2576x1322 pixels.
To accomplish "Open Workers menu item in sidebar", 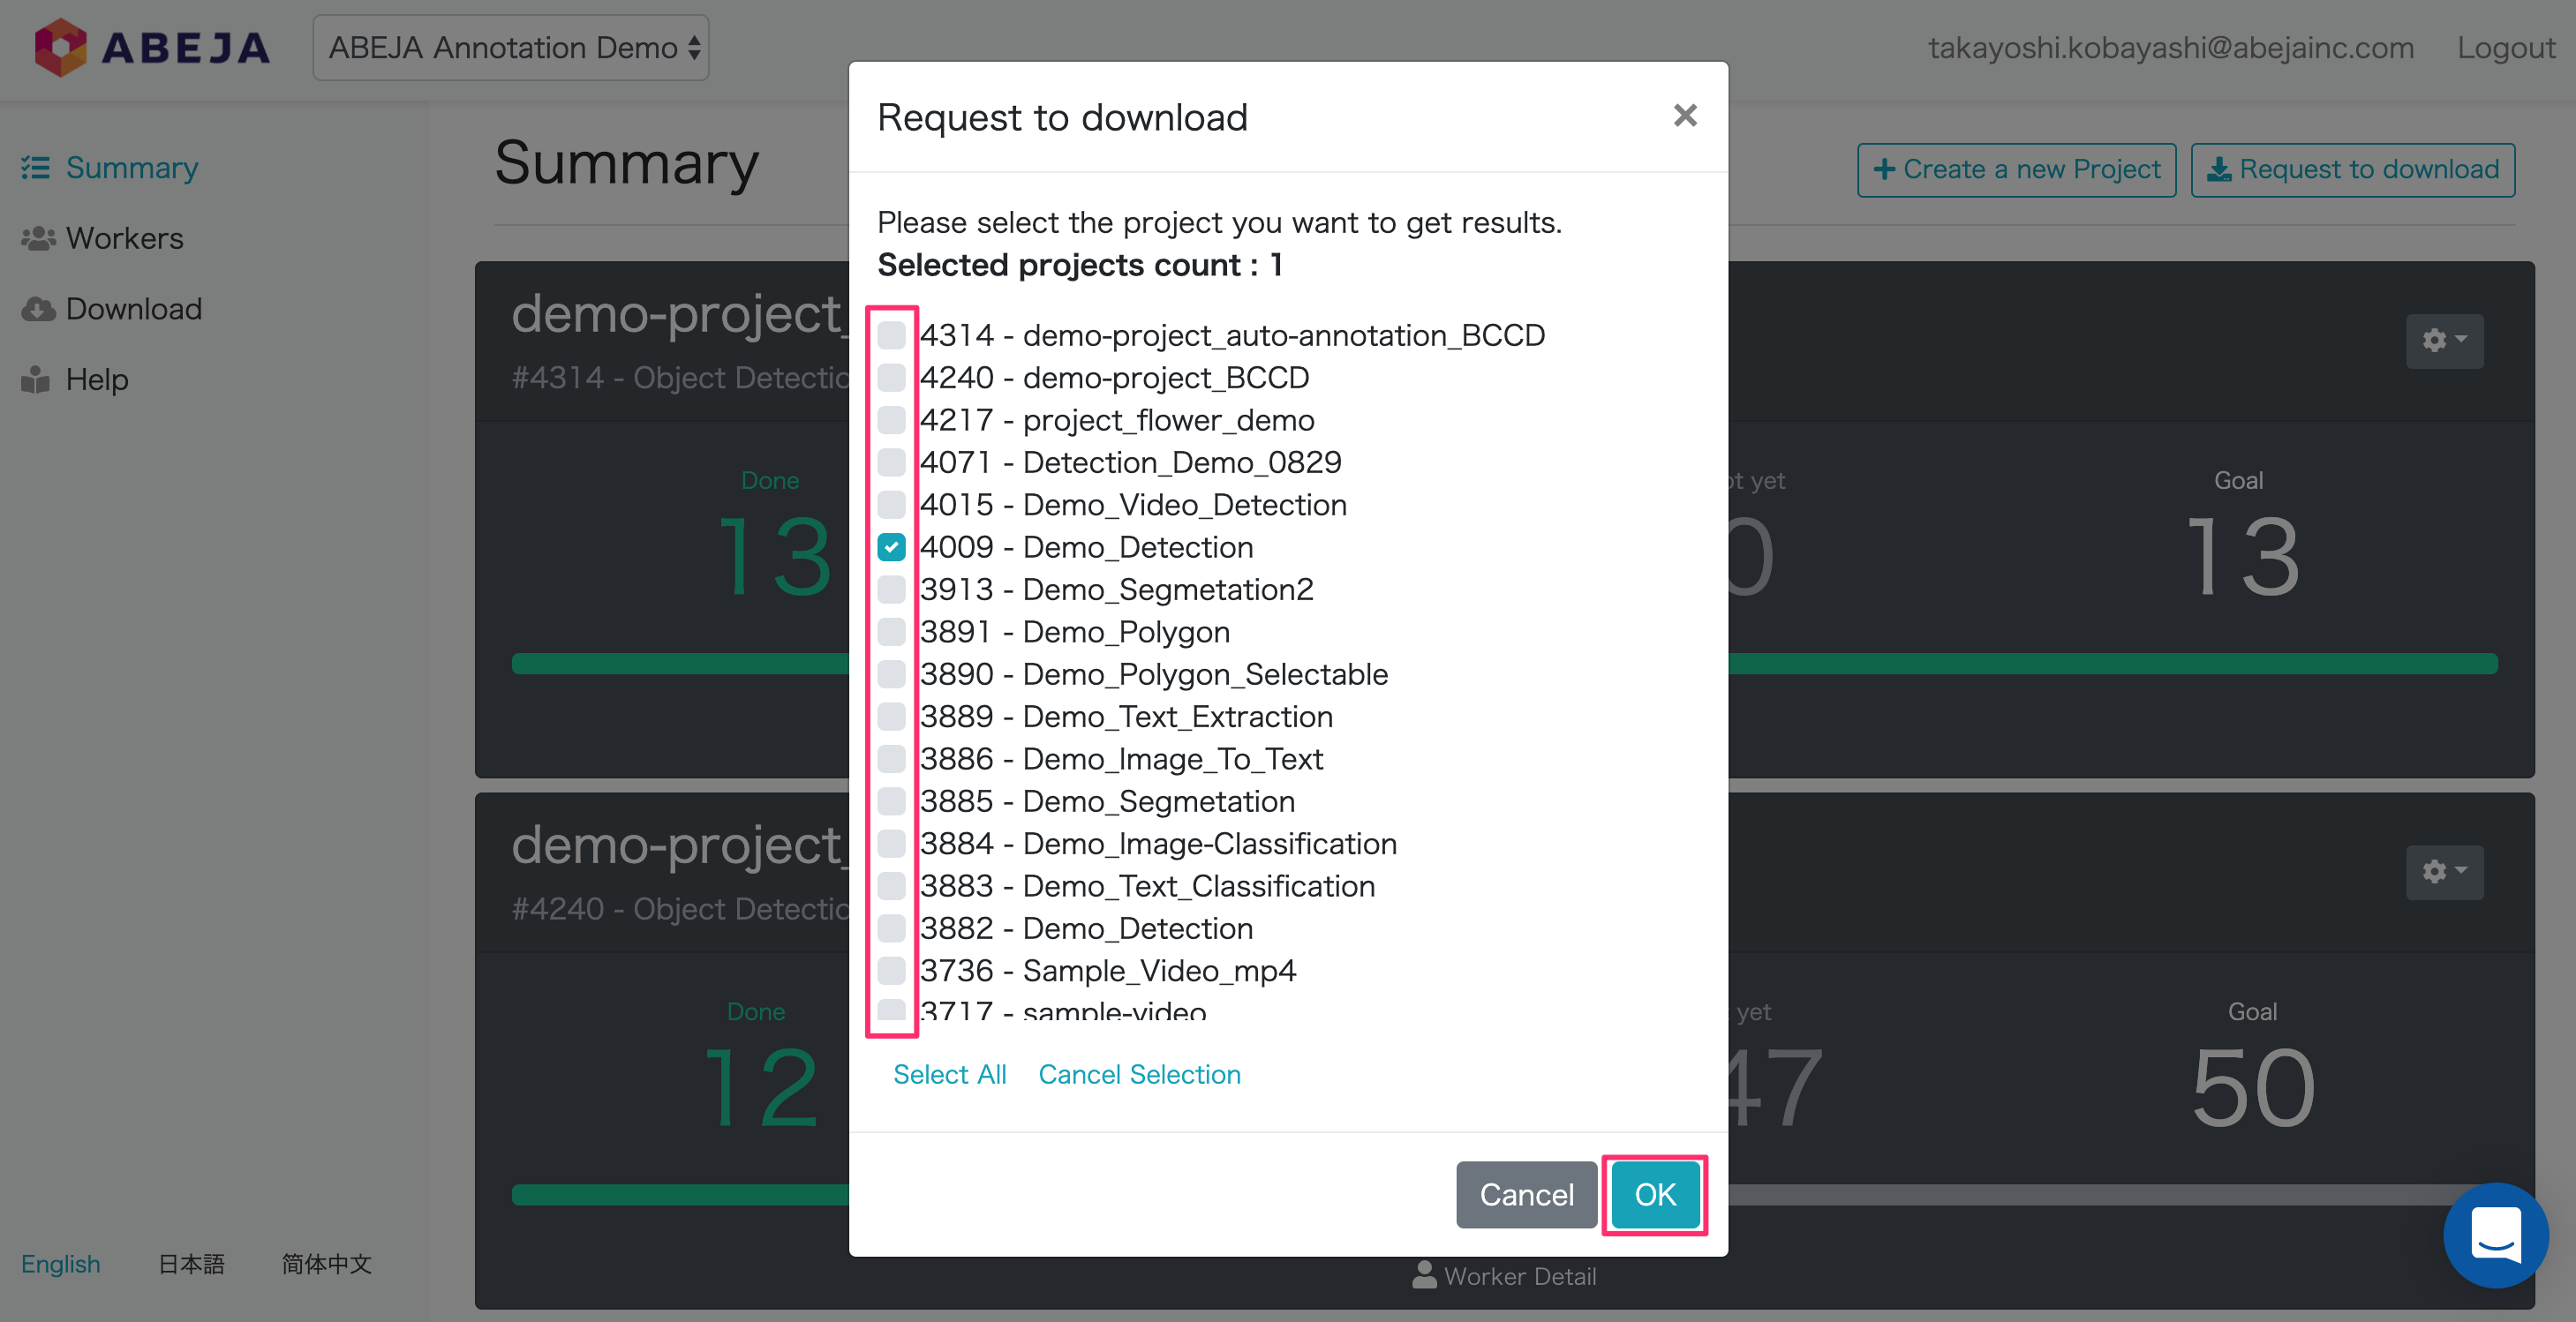I will click(124, 238).
